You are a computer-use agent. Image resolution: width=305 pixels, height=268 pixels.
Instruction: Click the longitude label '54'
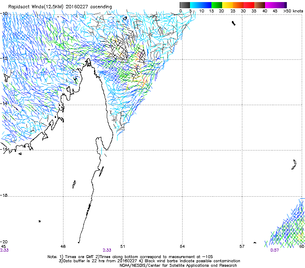[x=182, y=247]
